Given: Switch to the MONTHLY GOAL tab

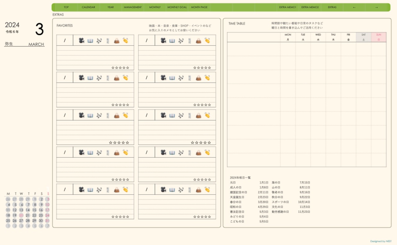Looking at the screenshot, I should [x=177, y=7].
